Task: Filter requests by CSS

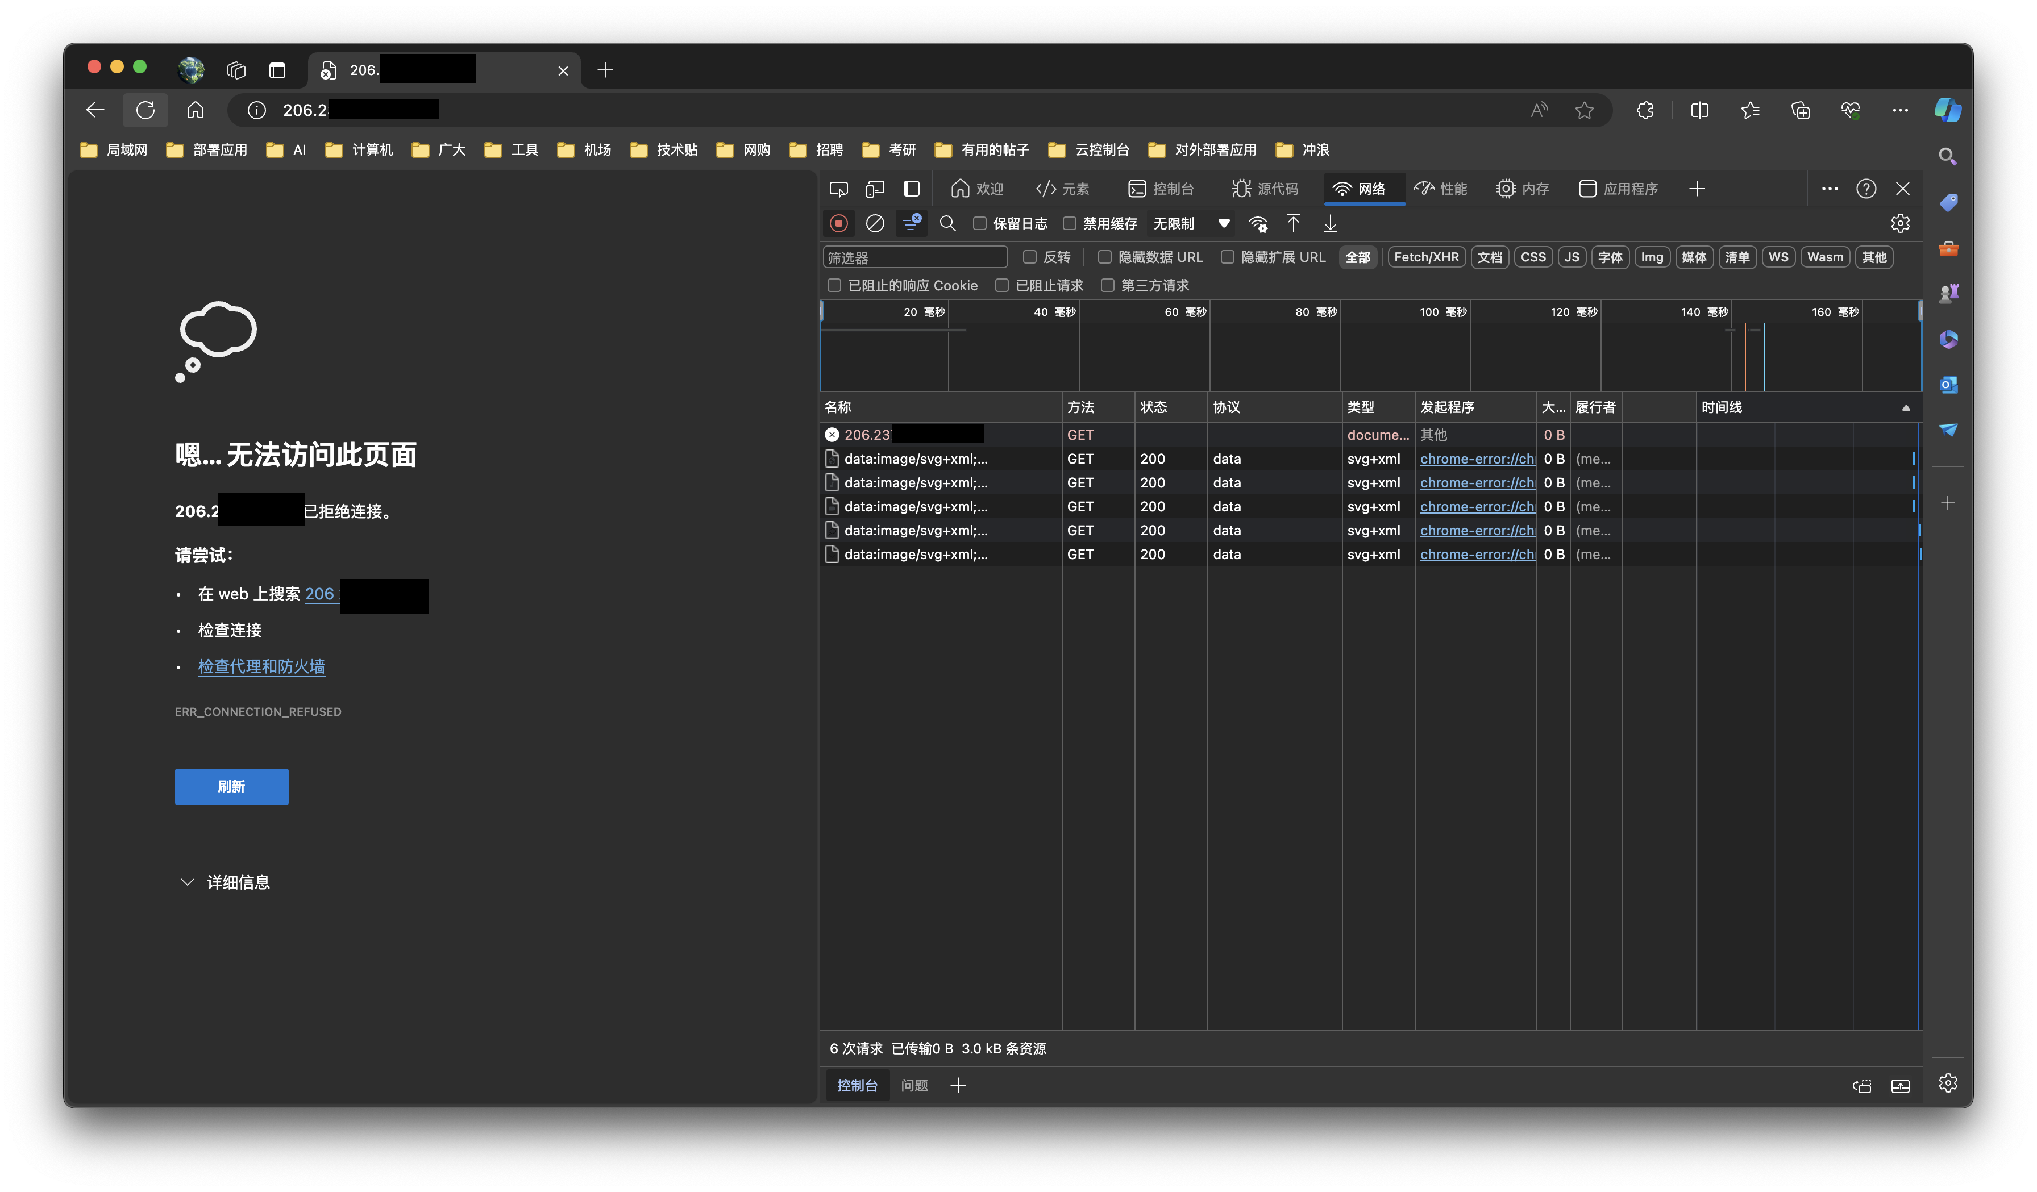Action: [x=1533, y=257]
